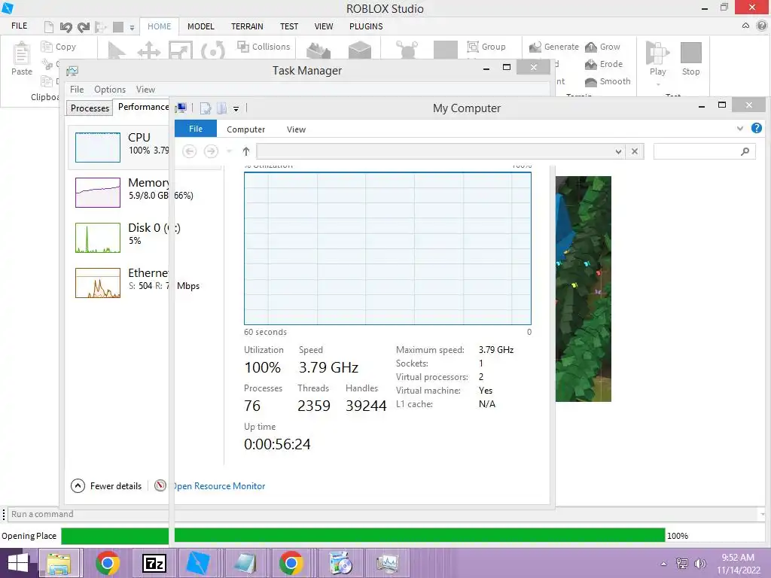The height and width of the screenshot is (578, 771).
Task: Select the Disk 0 graph thumbnail
Action: (x=98, y=237)
